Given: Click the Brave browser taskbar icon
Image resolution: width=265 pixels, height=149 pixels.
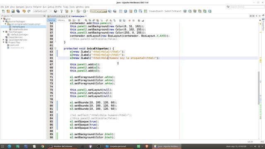Looking at the screenshot, I should click(x=147, y=146).
